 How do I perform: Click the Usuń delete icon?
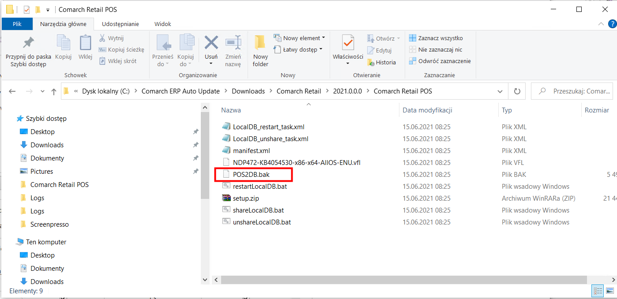pyautogui.click(x=211, y=43)
